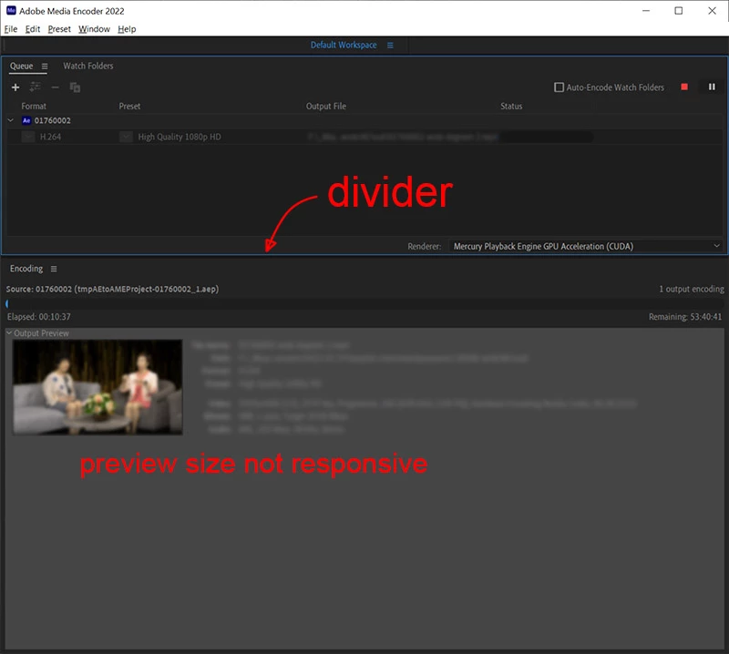
Task: Open the File menu
Action: [x=11, y=29]
